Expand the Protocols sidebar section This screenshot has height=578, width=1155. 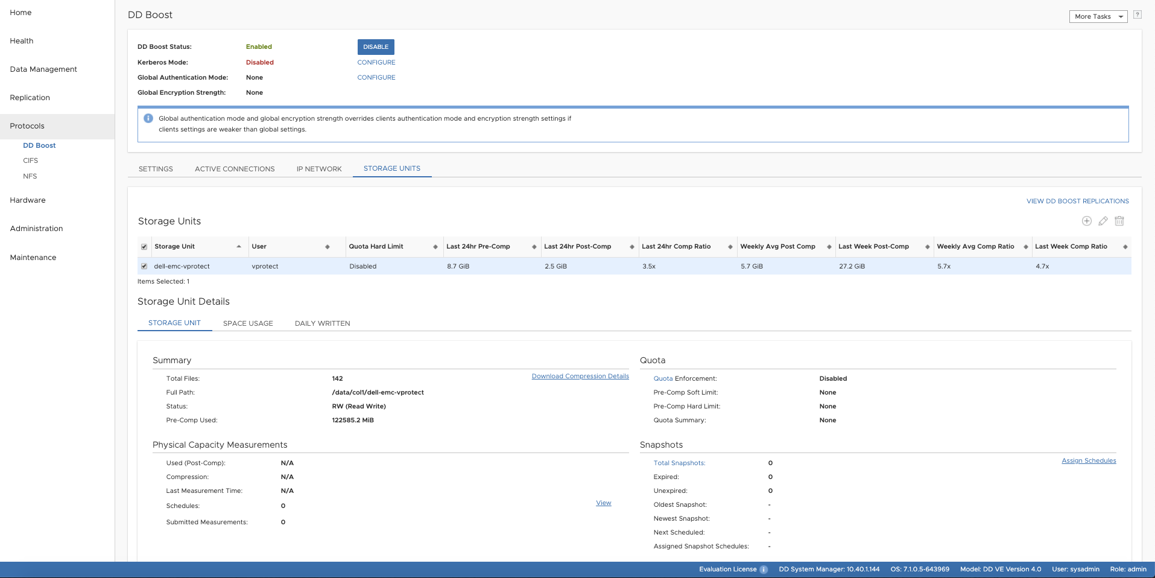(27, 126)
